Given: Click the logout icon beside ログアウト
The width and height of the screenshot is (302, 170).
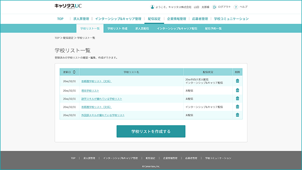Looking at the screenshot, I should pyautogui.click(x=214, y=7).
